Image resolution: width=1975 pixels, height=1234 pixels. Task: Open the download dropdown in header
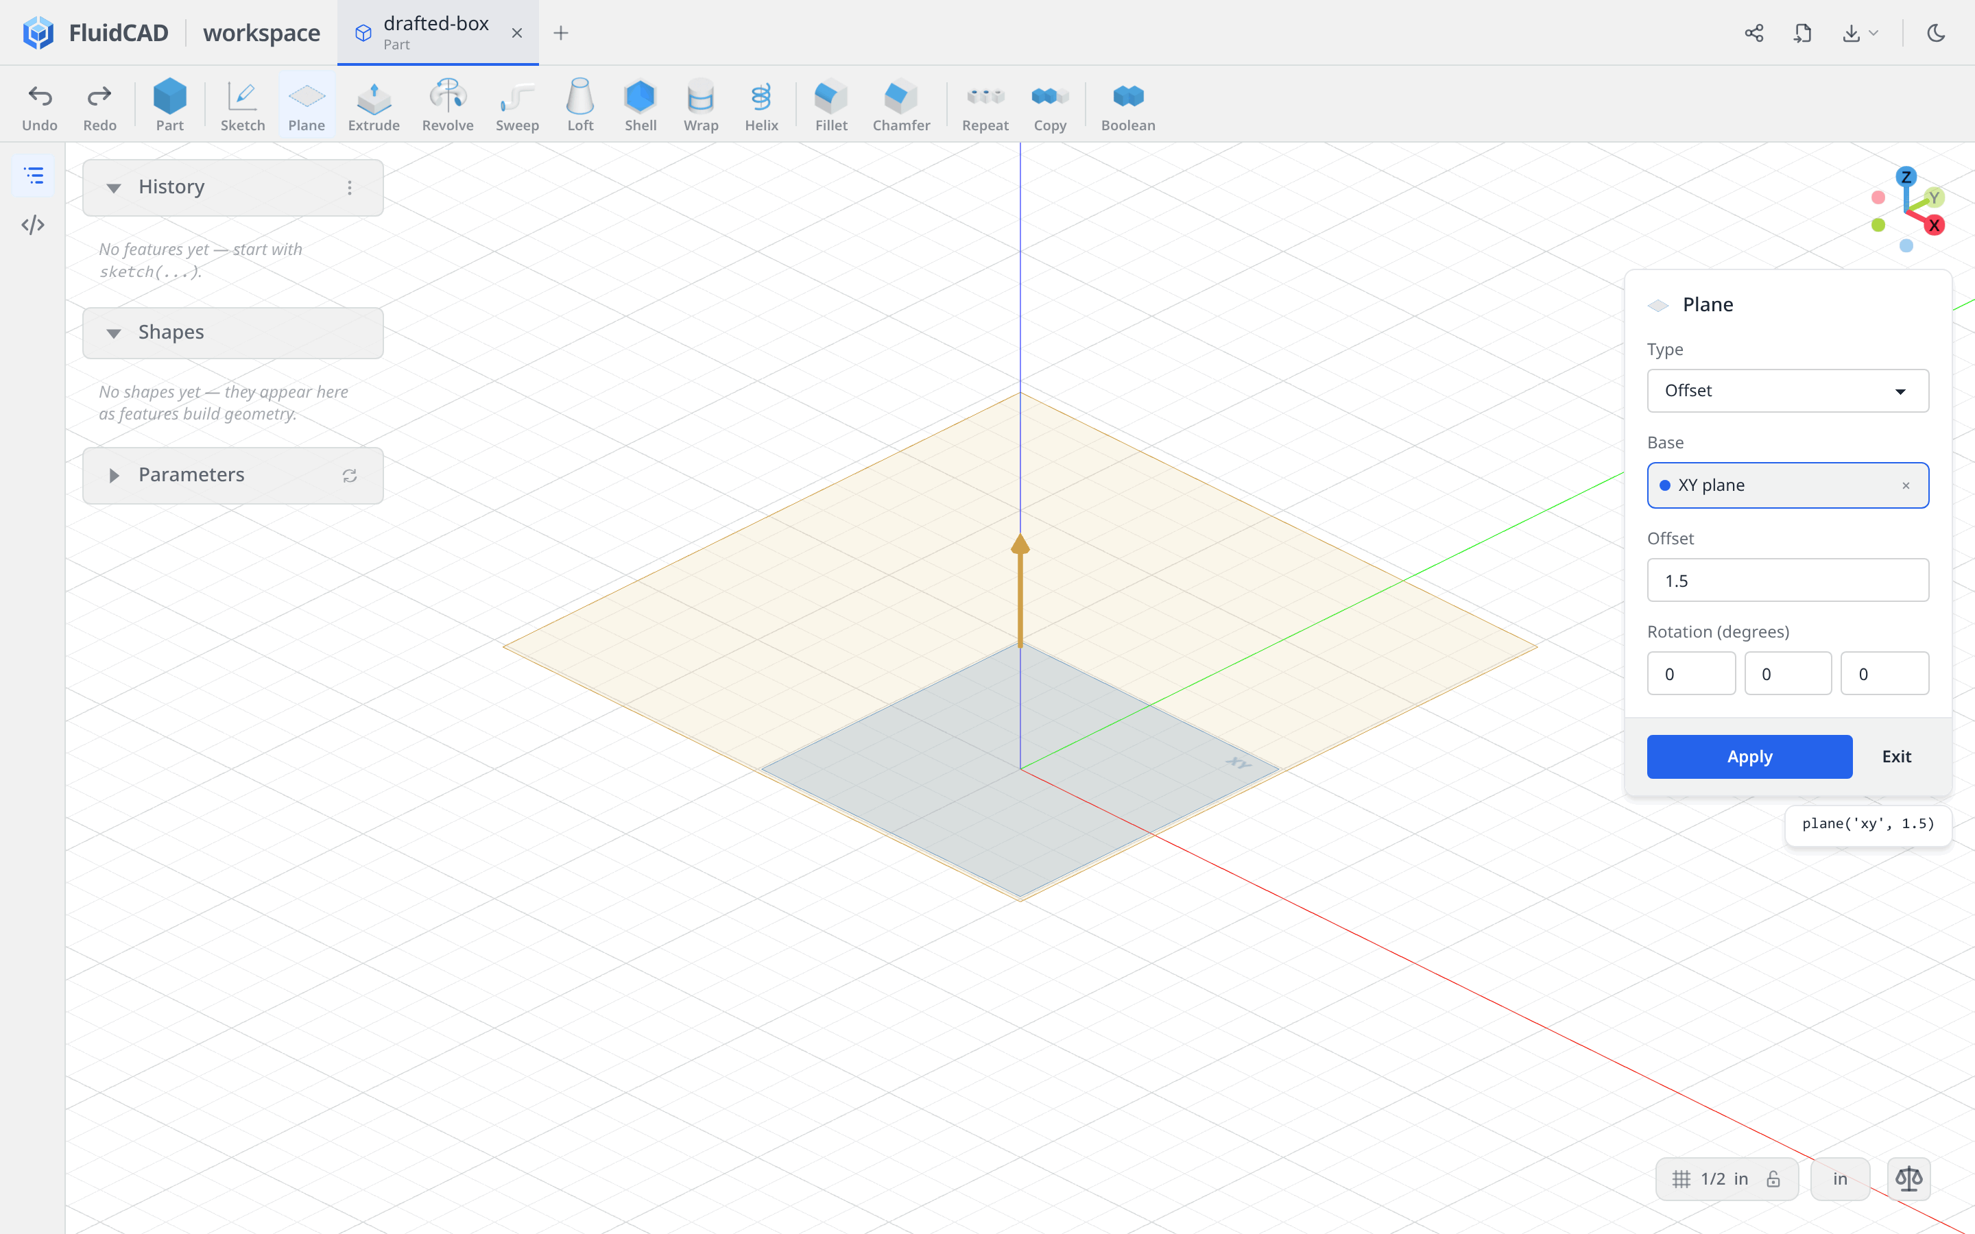[1860, 33]
